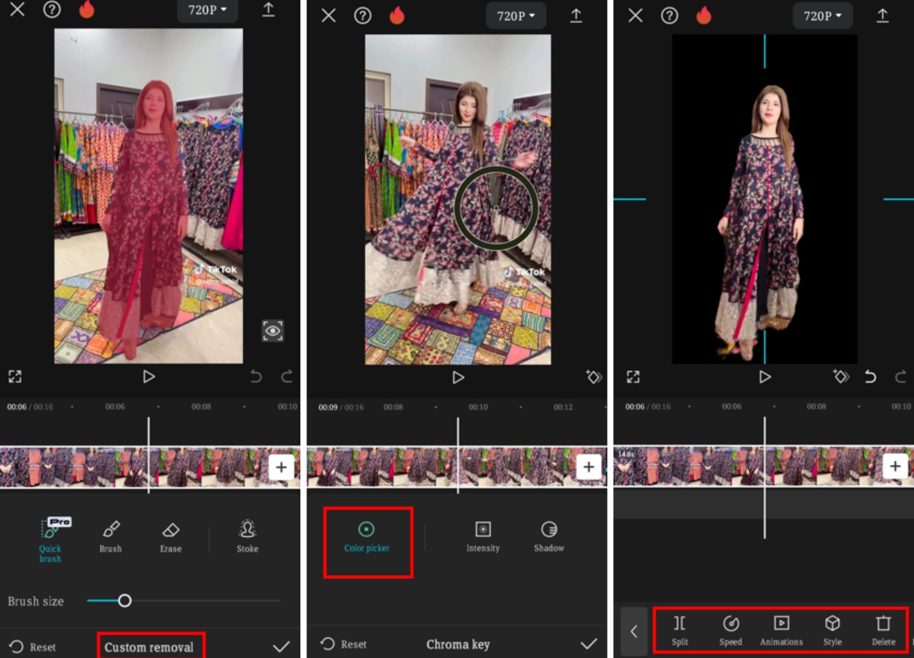Open help on the Chroma key screen

[x=363, y=15]
